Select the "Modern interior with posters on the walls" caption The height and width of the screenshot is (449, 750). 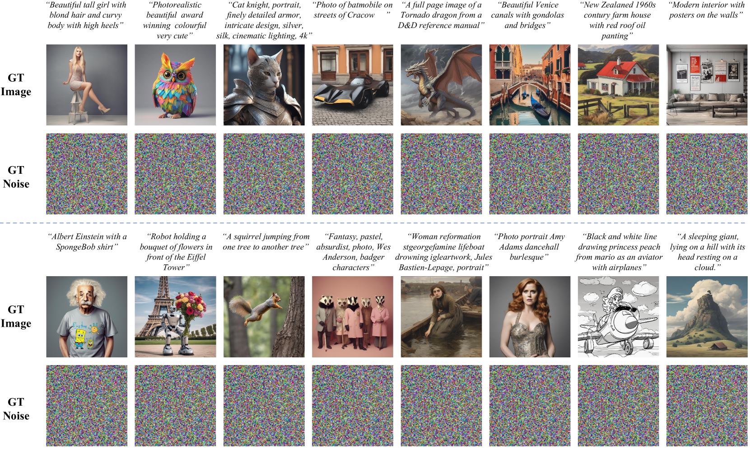tap(707, 10)
